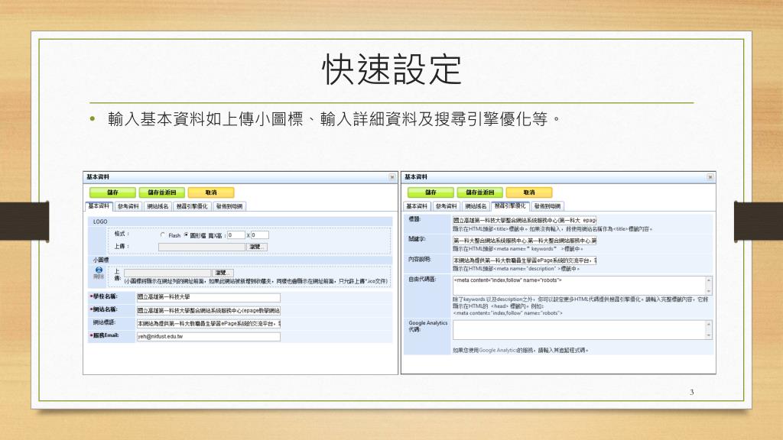
Task: Click the 小圖標 upload file path field
Action: (167, 273)
